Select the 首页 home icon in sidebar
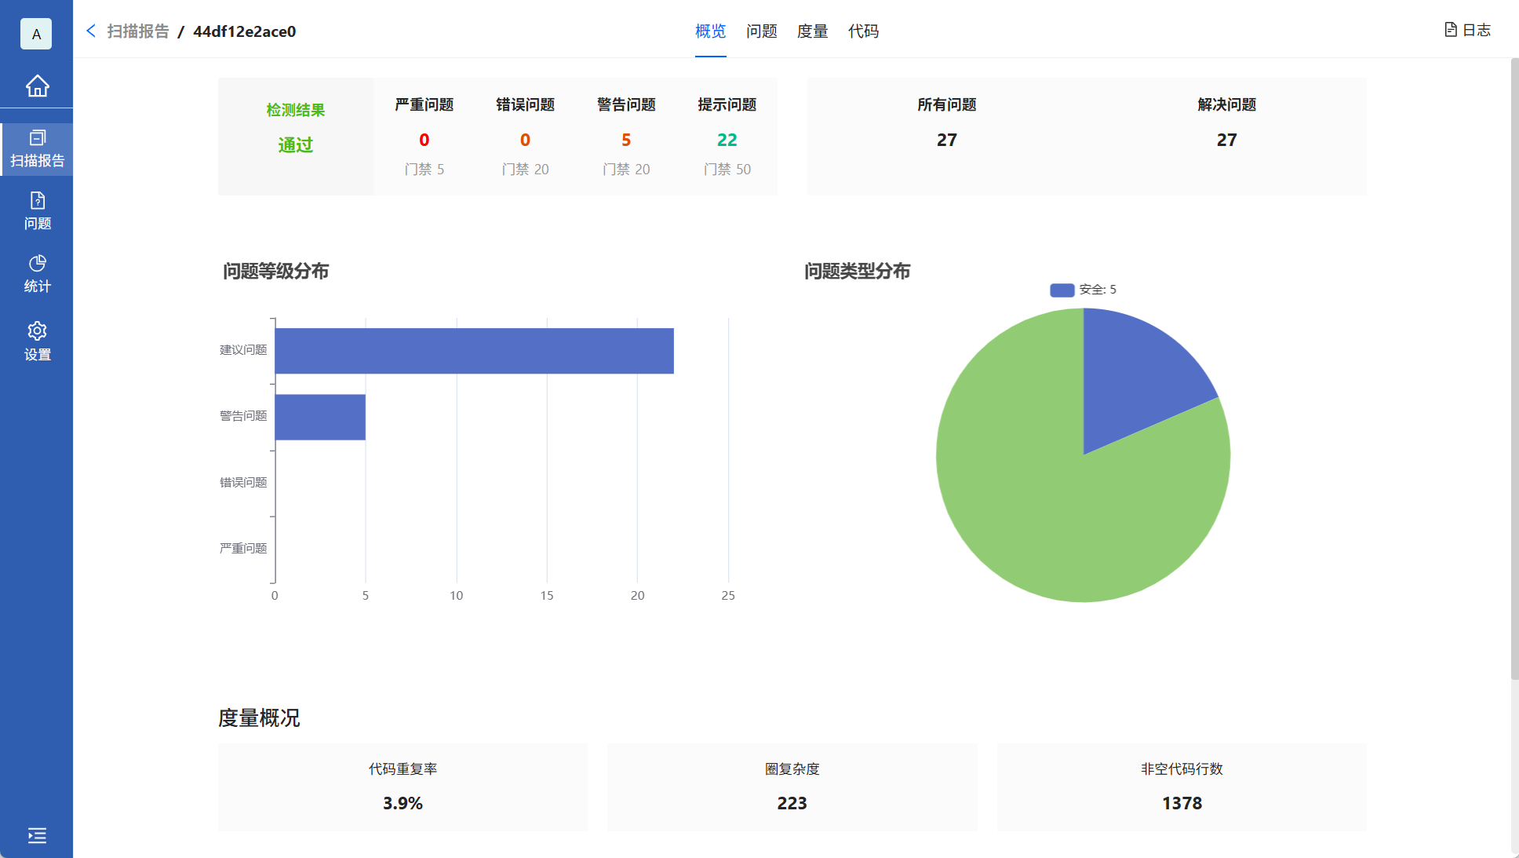The image size is (1519, 858). point(37,86)
